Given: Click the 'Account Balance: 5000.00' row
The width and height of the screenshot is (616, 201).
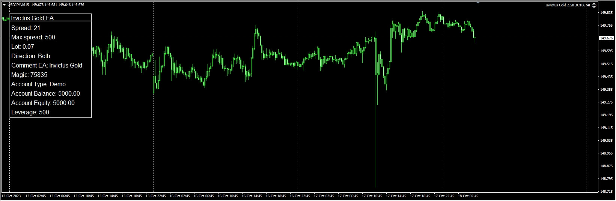Looking at the screenshot, I should pos(45,93).
